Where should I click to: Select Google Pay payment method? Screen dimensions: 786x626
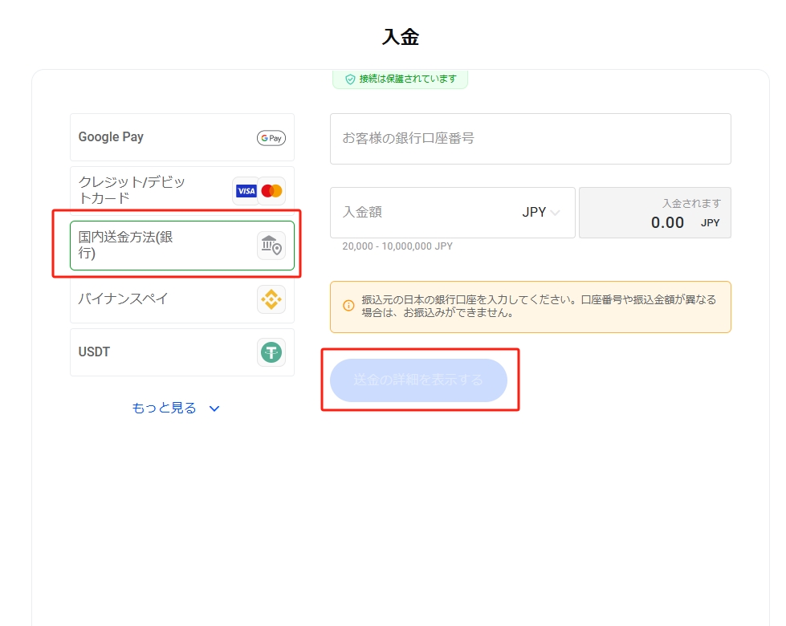coord(161,137)
